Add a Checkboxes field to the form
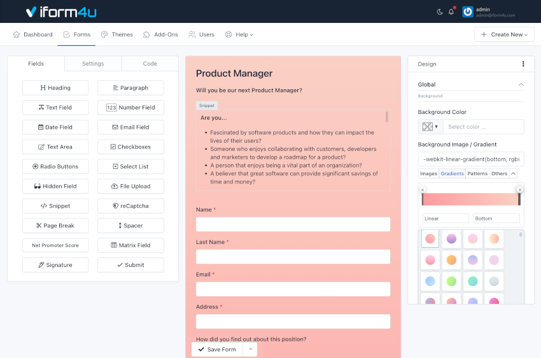Viewport: 541px width, 358px height. point(130,147)
